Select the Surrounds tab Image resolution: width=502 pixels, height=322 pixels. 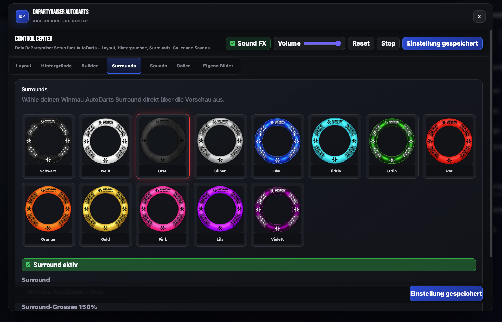click(x=124, y=66)
